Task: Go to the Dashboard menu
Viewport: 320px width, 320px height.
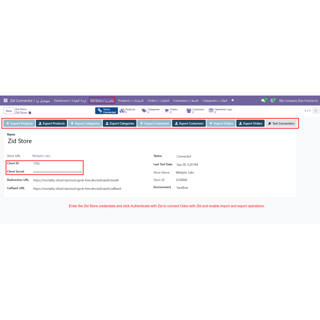Action: tap(70, 101)
